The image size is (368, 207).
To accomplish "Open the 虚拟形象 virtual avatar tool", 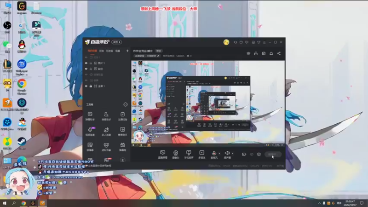I will tap(106, 147).
